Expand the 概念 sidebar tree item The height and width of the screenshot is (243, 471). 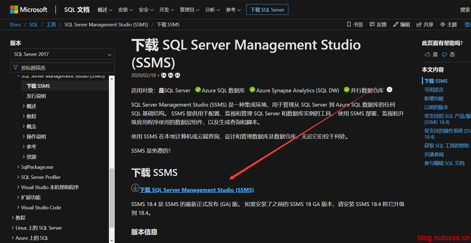tap(24, 126)
